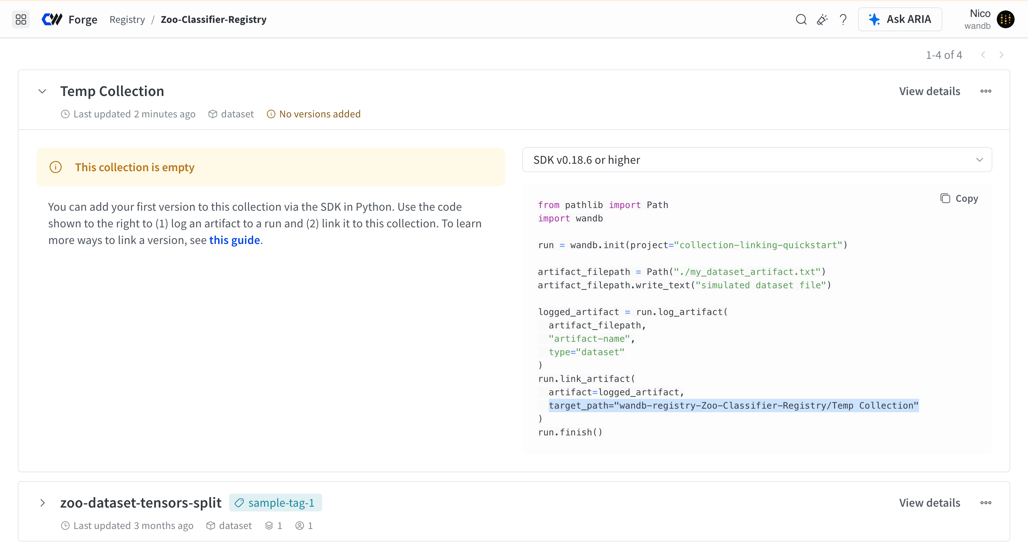Click the Forge brand name
Screen dimensions: 1028x548
coord(83,19)
